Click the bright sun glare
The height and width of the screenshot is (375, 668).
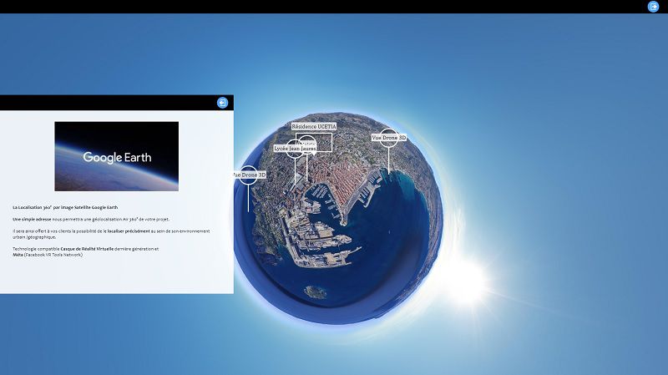click(467, 281)
